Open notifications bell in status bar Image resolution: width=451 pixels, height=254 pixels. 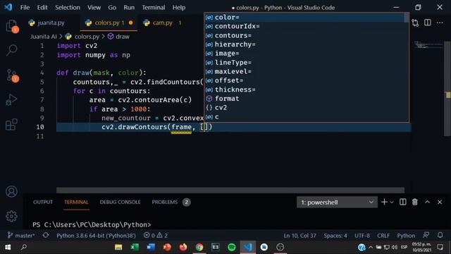[x=440, y=235]
